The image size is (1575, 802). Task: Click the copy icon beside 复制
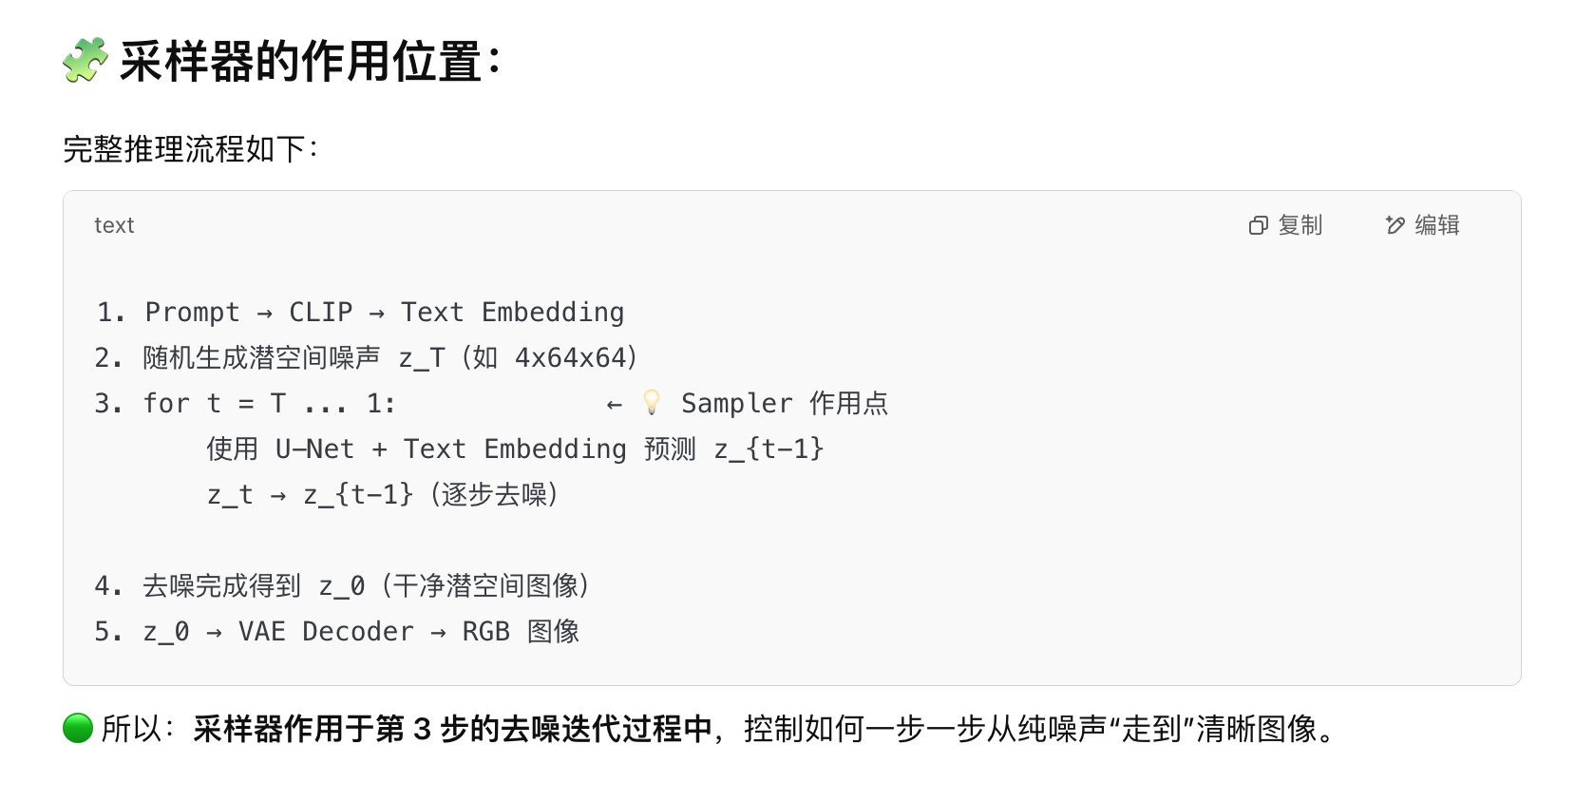click(x=1259, y=225)
